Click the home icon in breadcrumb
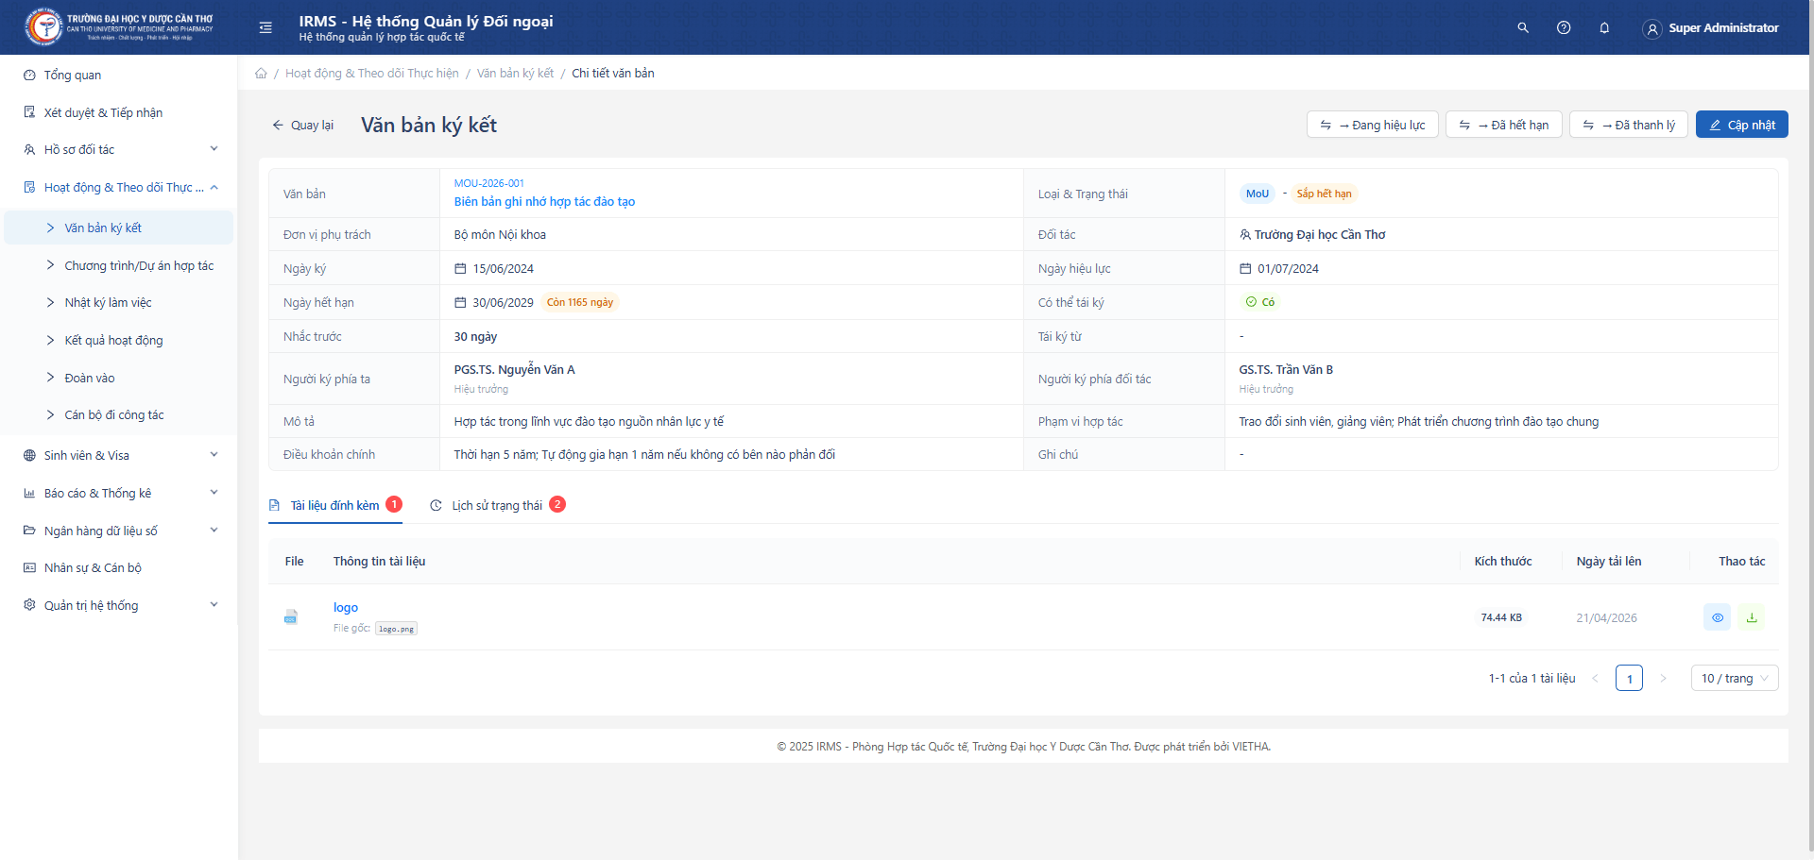The image size is (1814, 860). [261, 74]
